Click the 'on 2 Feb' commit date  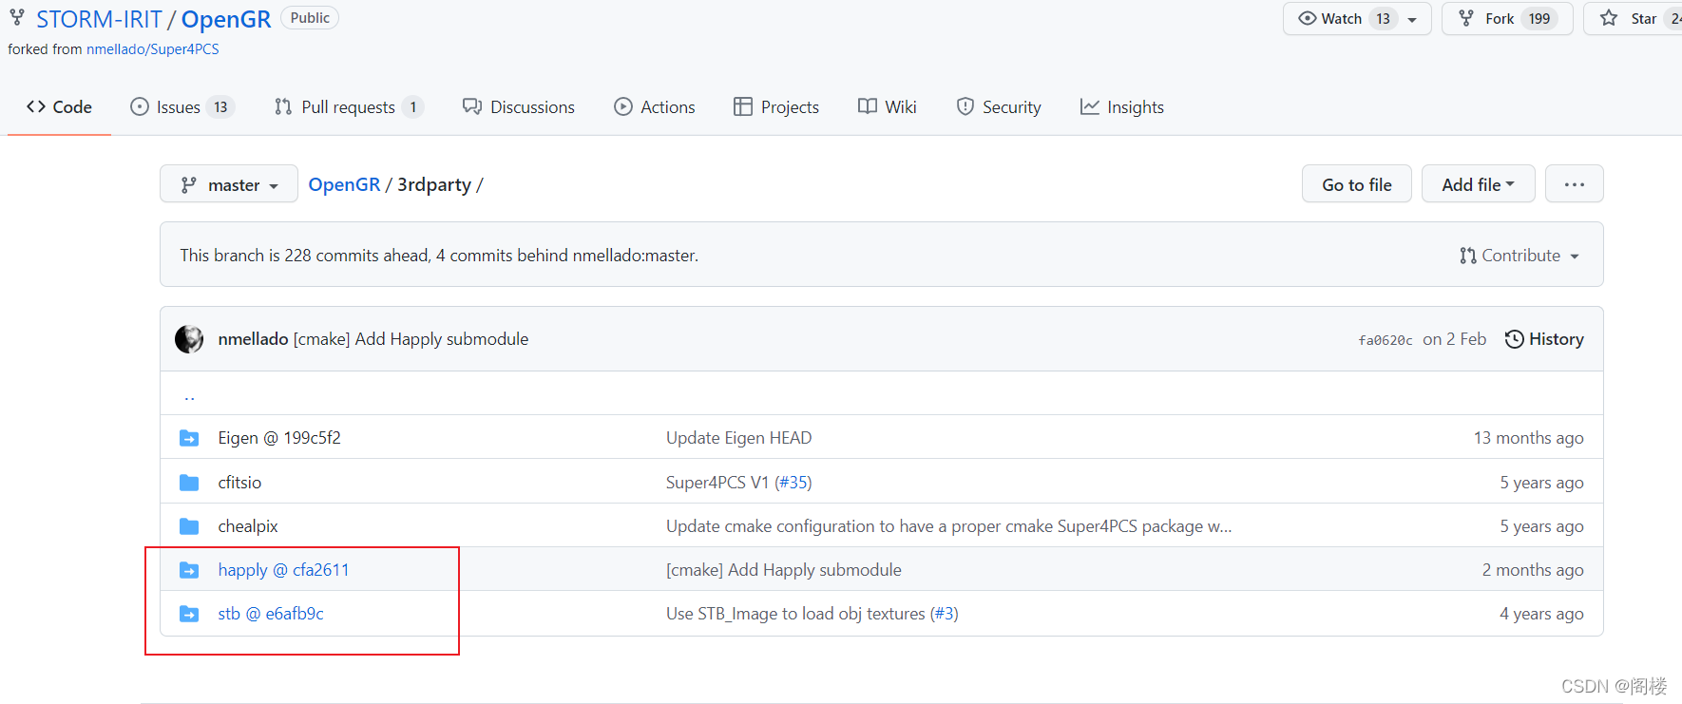(1454, 339)
